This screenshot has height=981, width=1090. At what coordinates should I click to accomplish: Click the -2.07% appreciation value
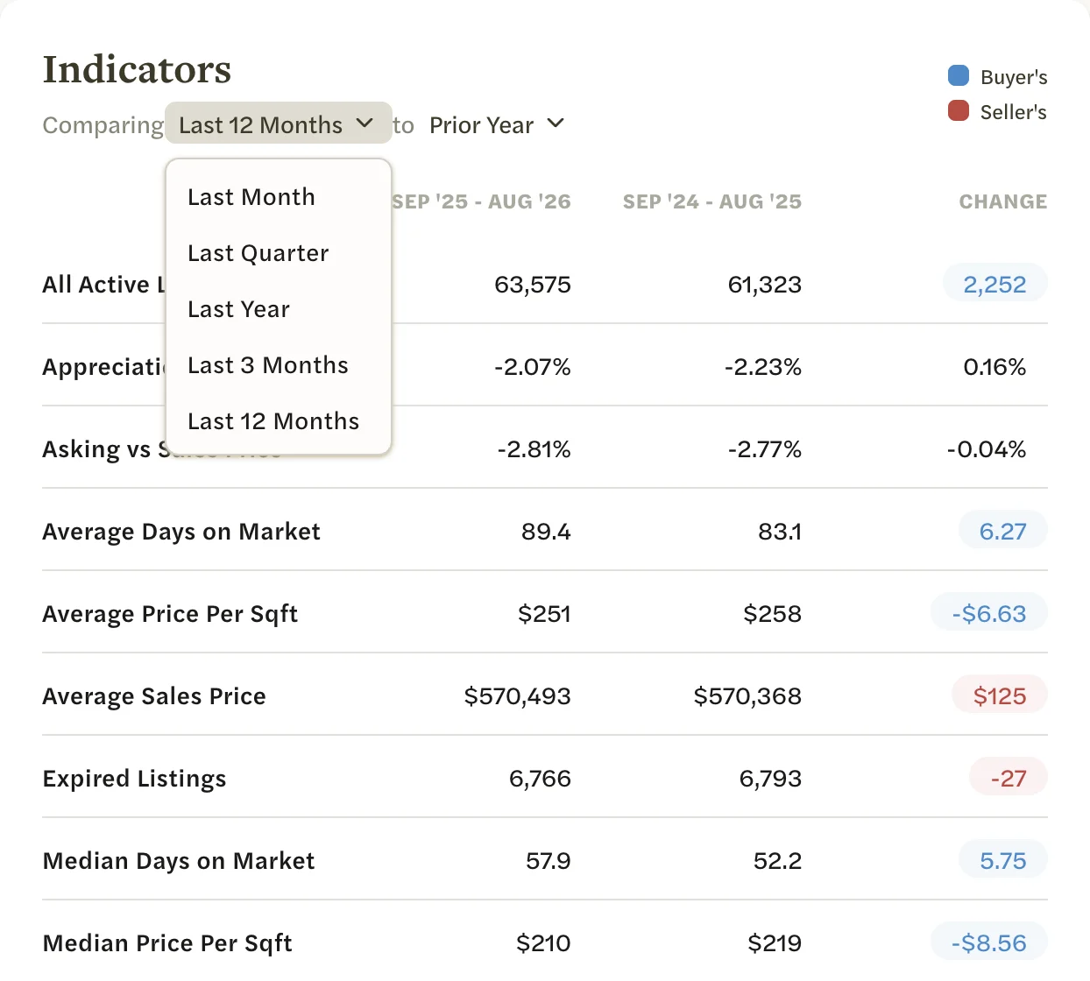tap(533, 367)
